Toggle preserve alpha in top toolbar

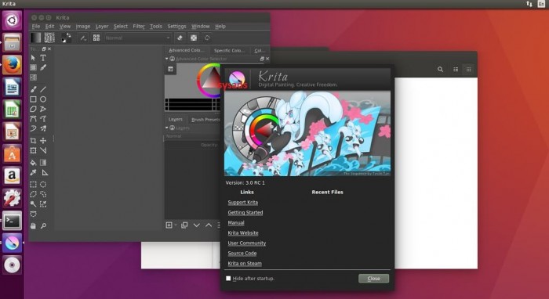pyautogui.click(x=194, y=38)
